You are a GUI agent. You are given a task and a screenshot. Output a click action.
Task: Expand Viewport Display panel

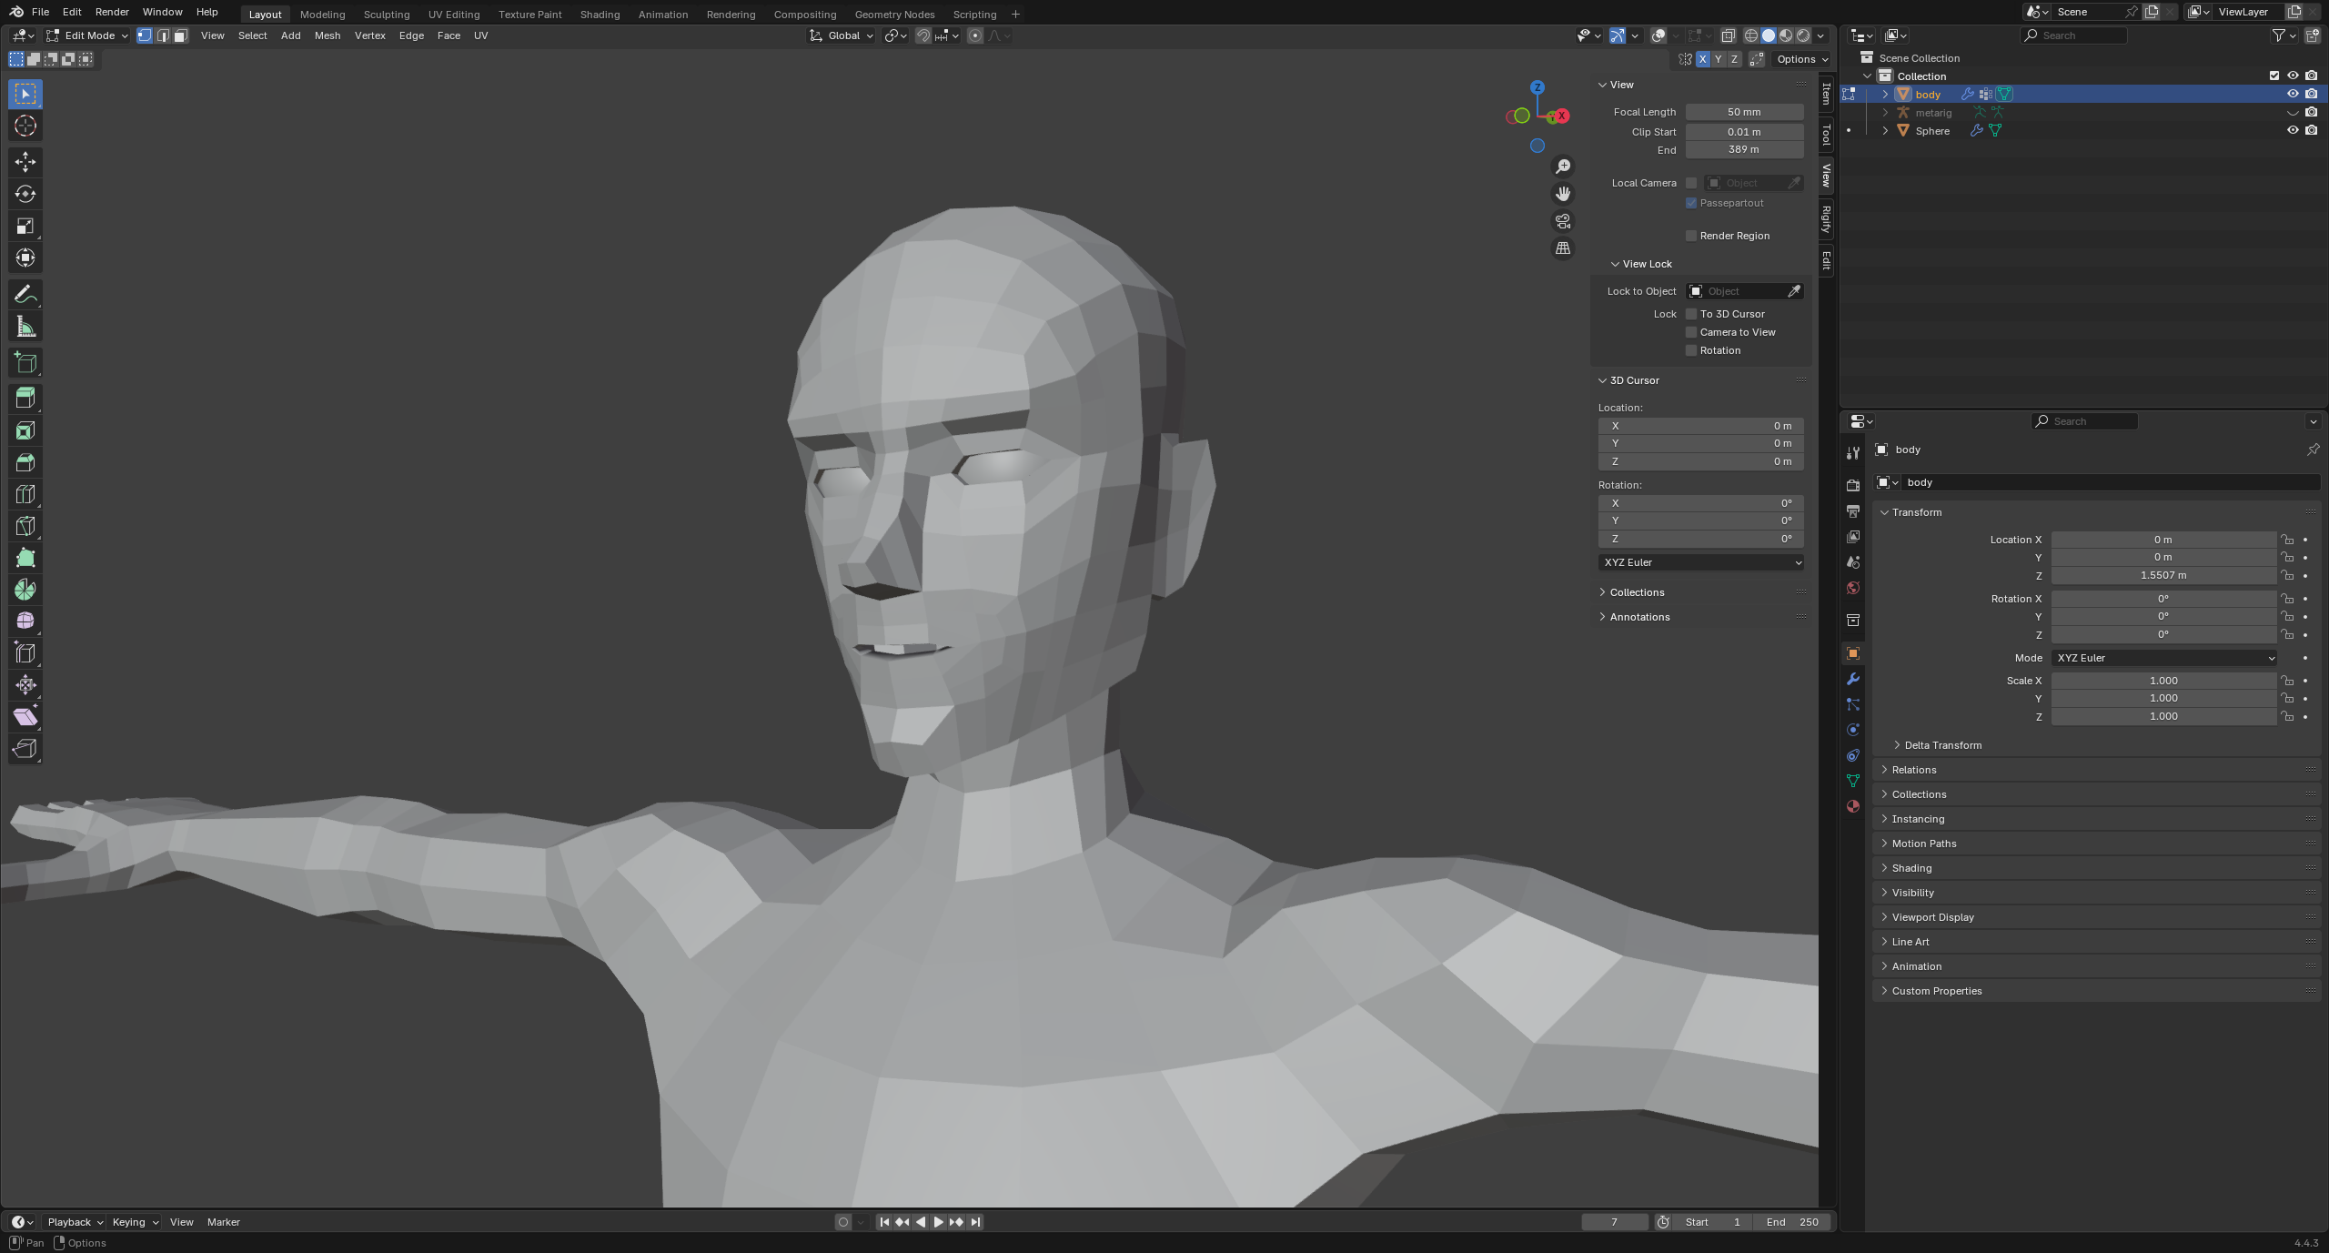(x=1932, y=917)
